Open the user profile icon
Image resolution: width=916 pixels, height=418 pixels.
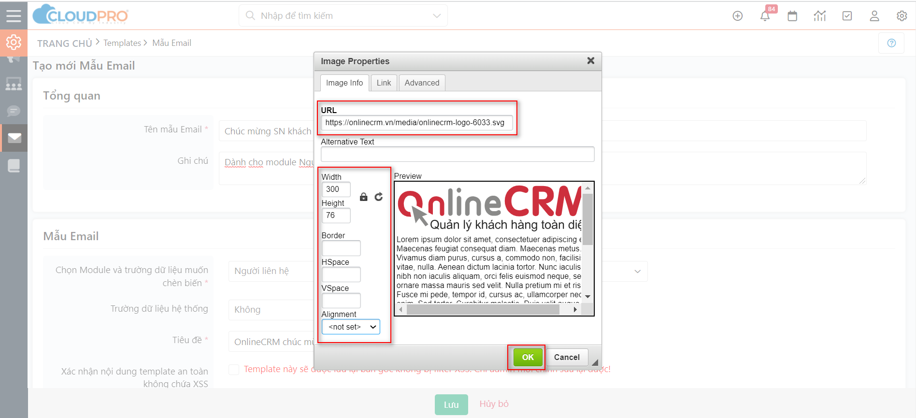click(874, 16)
